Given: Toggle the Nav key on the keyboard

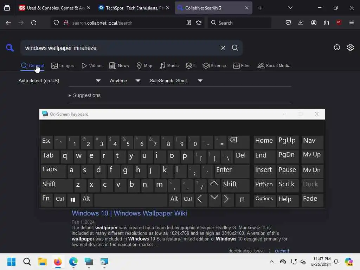Looking at the screenshot, I should 312,142.
